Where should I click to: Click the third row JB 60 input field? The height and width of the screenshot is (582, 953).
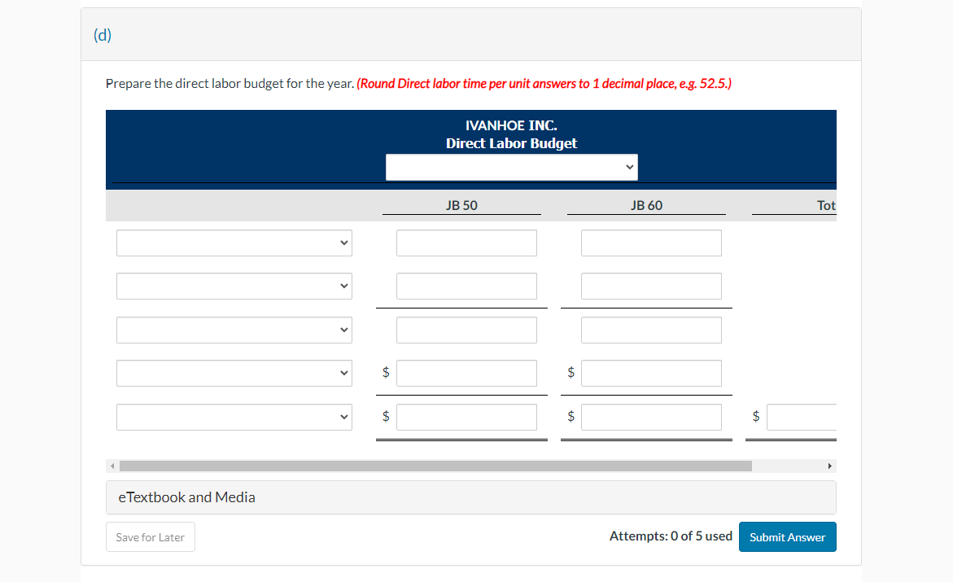tap(651, 330)
